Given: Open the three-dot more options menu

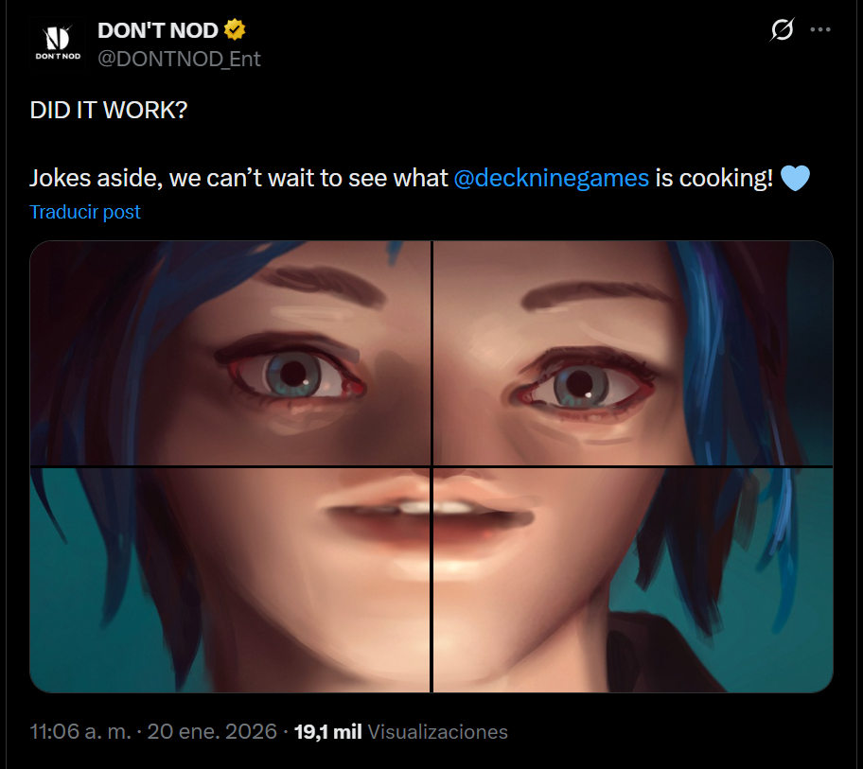Looking at the screenshot, I should [x=820, y=29].
